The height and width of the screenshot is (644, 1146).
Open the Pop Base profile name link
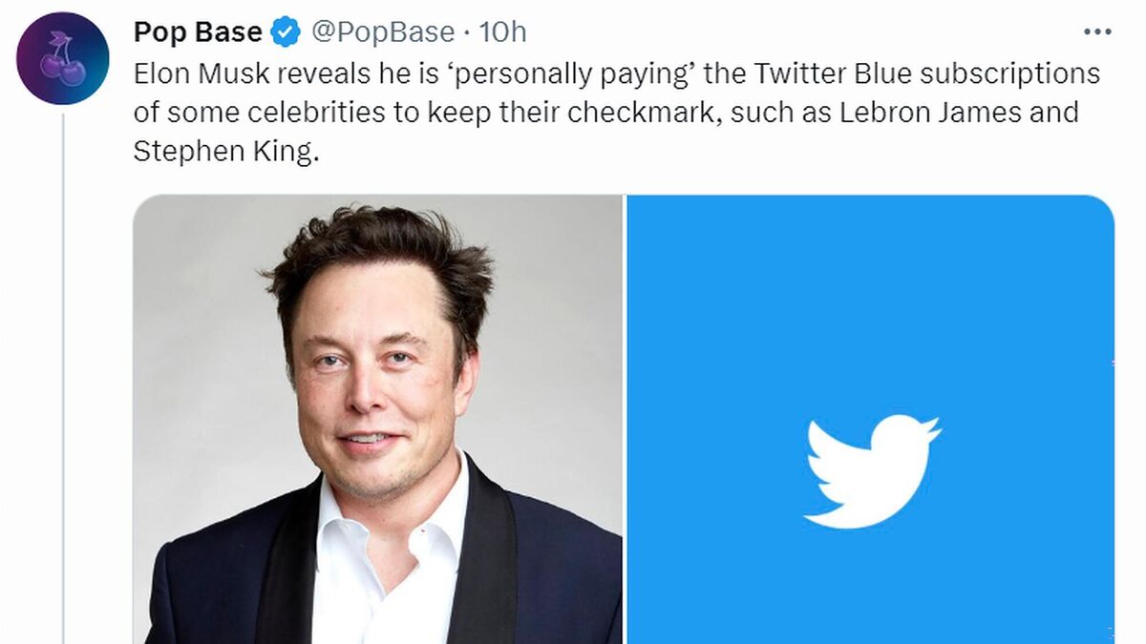(x=198, y=32)
